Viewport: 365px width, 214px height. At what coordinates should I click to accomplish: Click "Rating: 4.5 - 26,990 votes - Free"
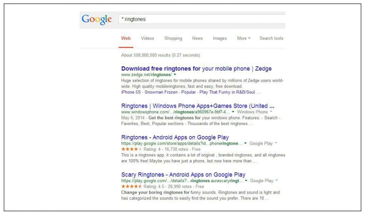tap(174, 186)
